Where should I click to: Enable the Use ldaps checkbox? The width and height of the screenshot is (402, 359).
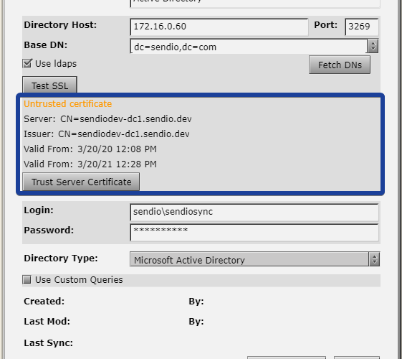27,63
